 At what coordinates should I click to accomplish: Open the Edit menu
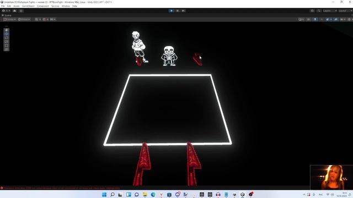[9, 6]
